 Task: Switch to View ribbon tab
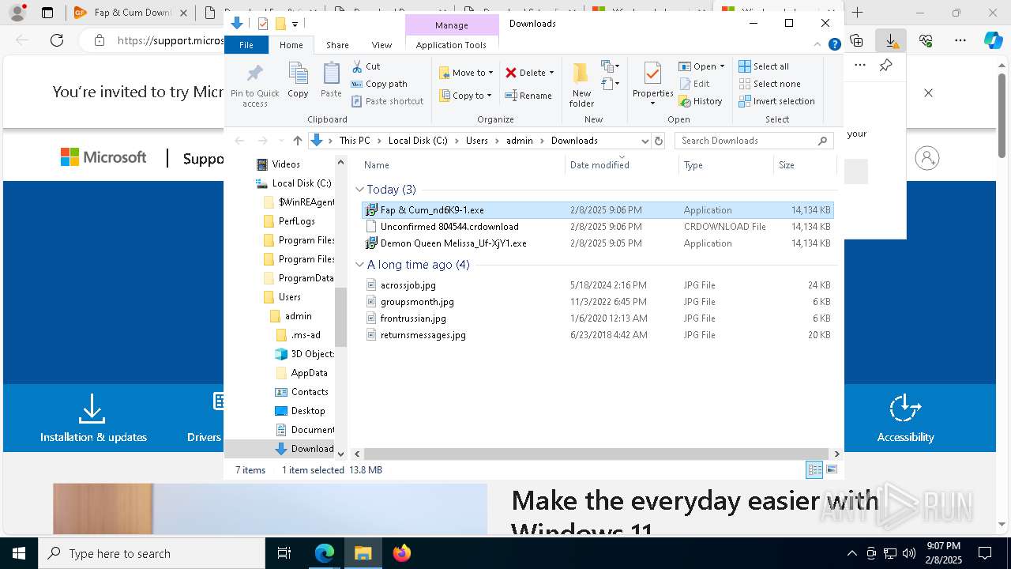381,45
